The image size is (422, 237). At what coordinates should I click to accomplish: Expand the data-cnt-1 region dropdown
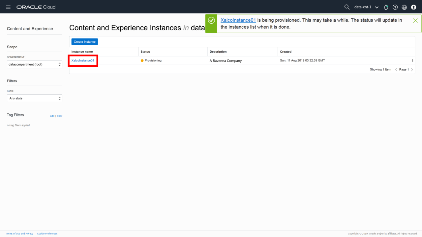point(366,7)
